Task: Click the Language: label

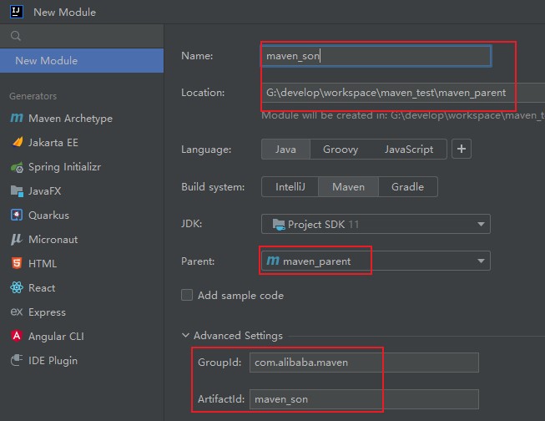Action: (206, 150)
